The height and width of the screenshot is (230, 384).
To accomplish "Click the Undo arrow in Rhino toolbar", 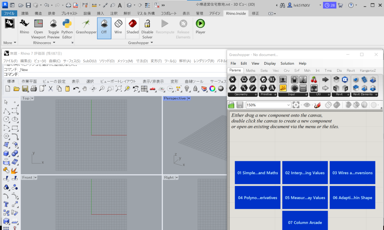I will [x=76, y=89].
